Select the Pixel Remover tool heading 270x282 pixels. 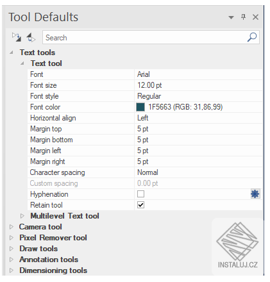(x=53, y=238)
